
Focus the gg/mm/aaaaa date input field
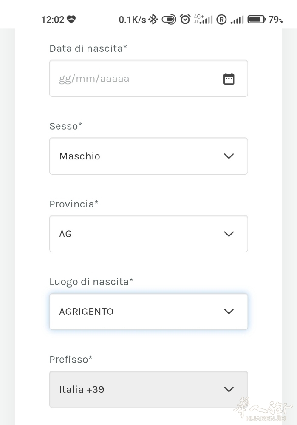click(x=149, y=79)
